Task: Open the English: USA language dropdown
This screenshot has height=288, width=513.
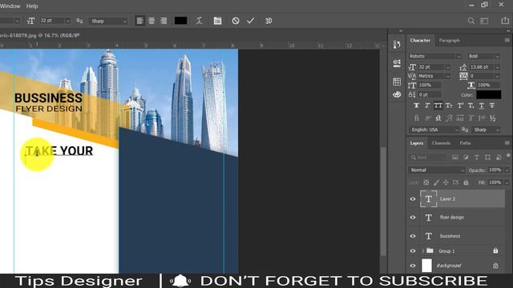Action: click(434, 130)
